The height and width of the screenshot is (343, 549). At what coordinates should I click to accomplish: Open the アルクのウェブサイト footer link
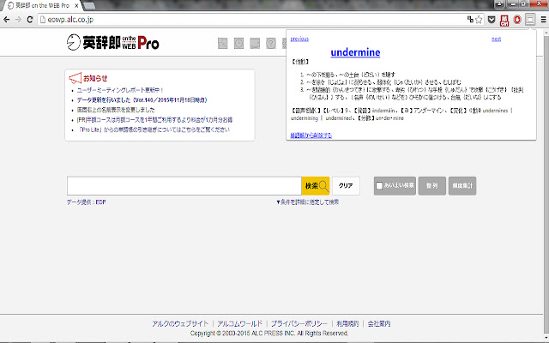point(180,323)
